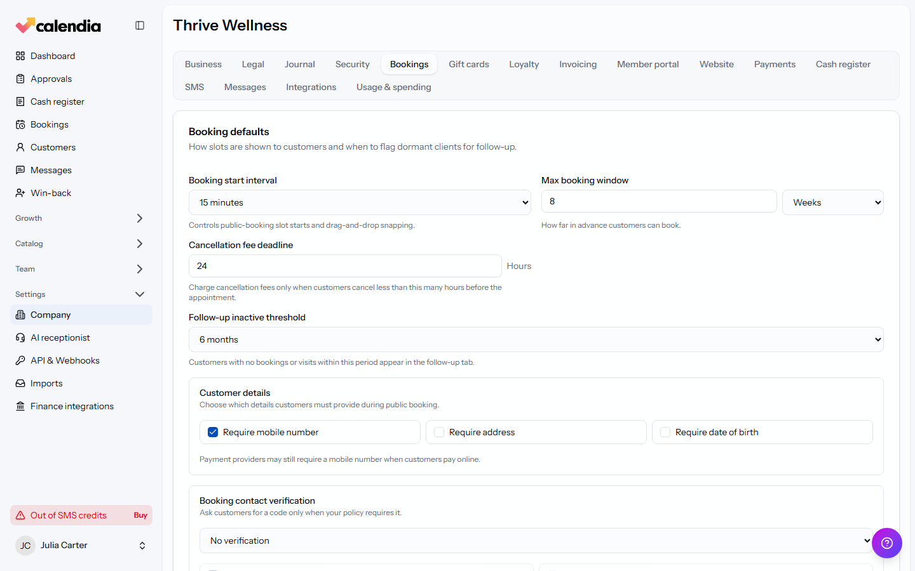Open Cash register in the sidebar

point(81,102)
